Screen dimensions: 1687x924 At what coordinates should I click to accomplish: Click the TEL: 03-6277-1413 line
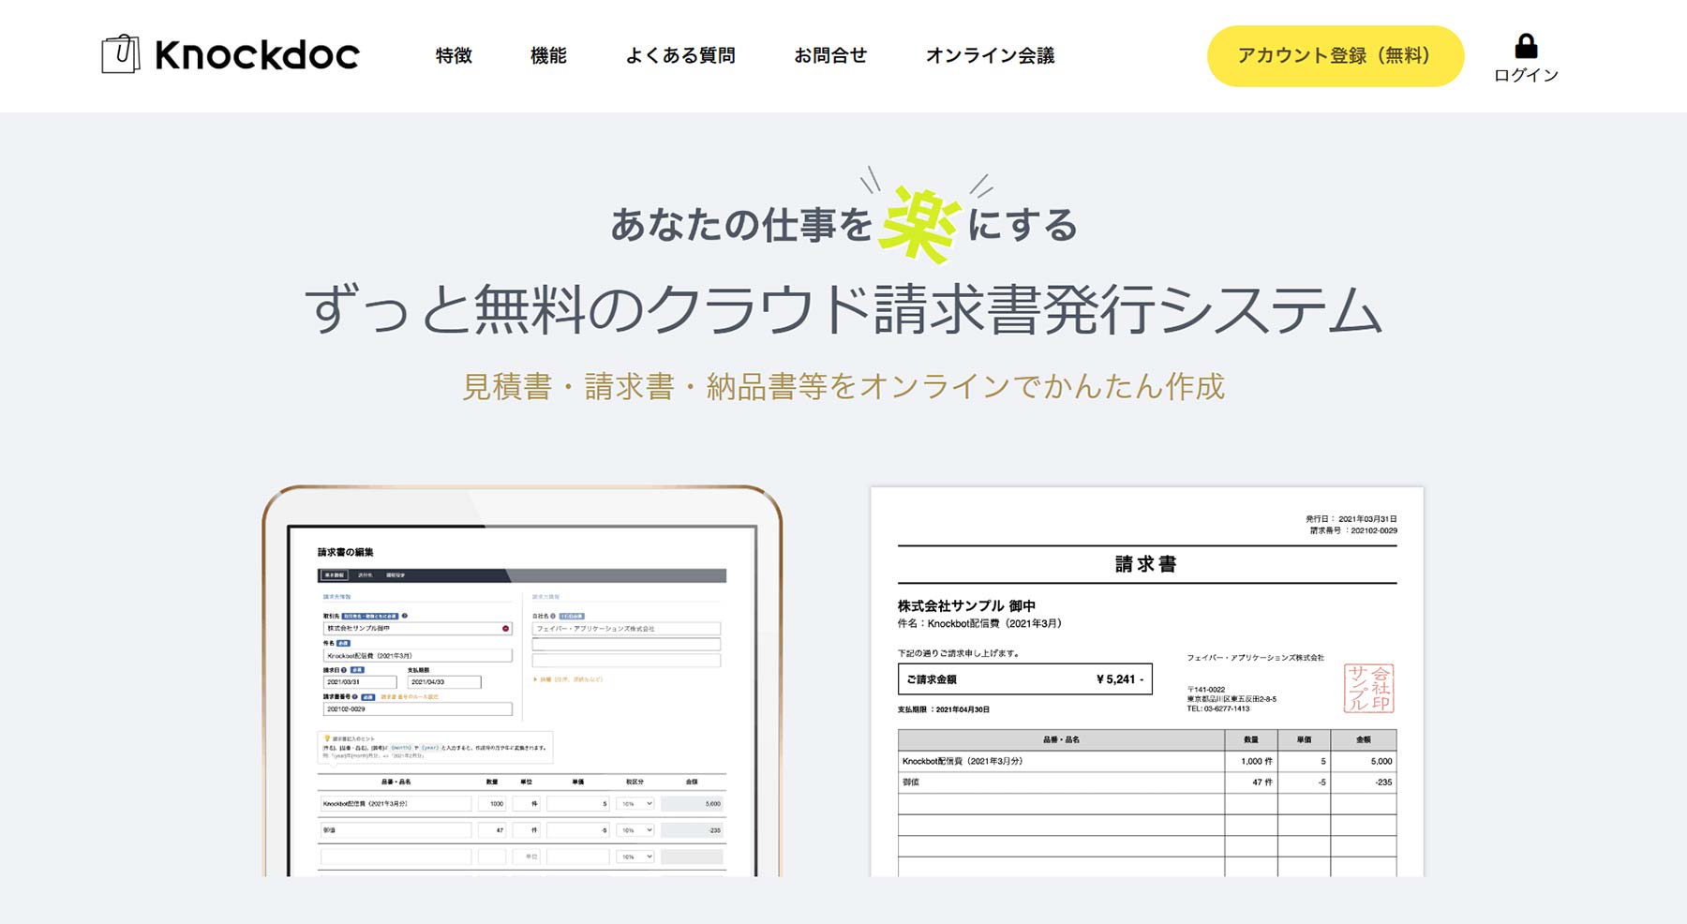tap(1218, 708)
